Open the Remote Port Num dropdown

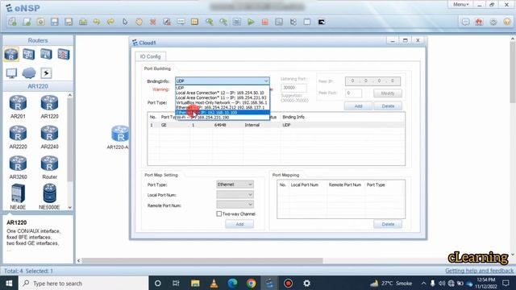click(x=235, y=205)
